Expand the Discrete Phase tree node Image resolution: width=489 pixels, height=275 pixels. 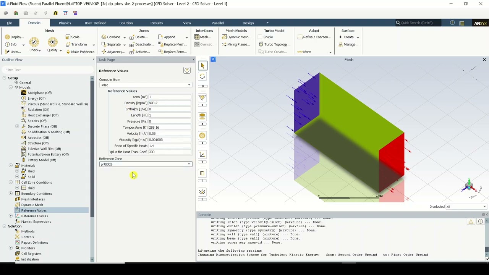pos(17,126)
